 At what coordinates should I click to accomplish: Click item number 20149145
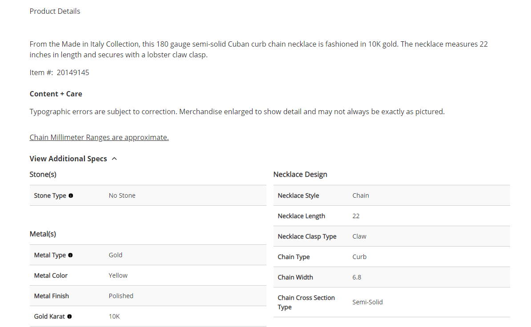[73, 72]
